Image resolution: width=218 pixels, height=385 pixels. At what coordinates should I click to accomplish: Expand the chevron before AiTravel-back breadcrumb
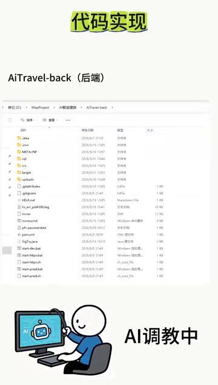(x=81, y=107)
